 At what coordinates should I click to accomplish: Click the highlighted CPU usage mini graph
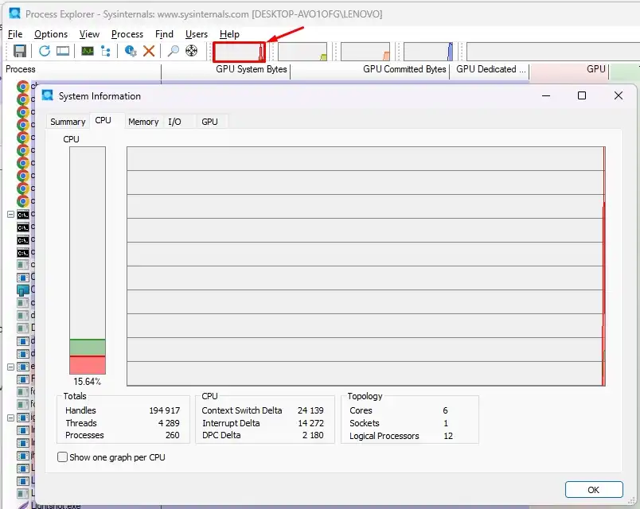(x=239, y=52)
